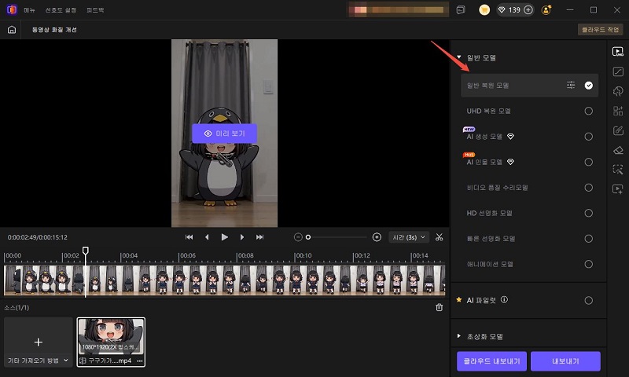
Task: Open the 시간 (3s) dropdown
Action: point(409,237)
